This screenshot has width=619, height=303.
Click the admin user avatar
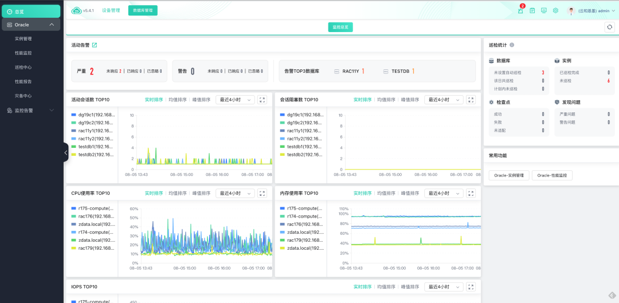click(571, 11)
